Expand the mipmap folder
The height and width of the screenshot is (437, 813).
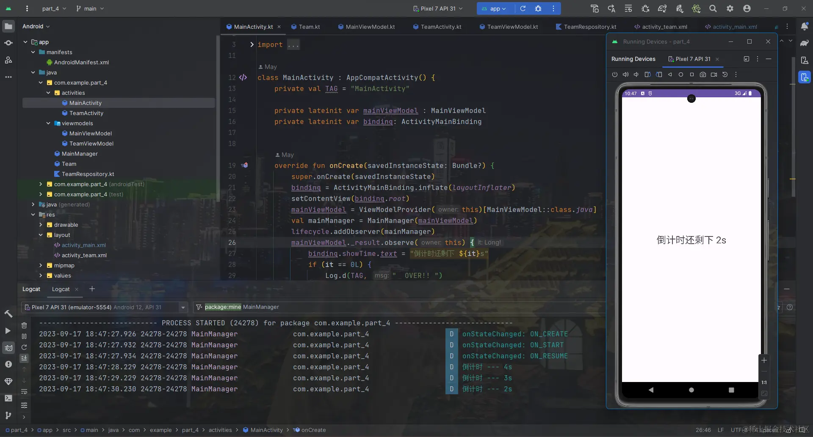41,265
